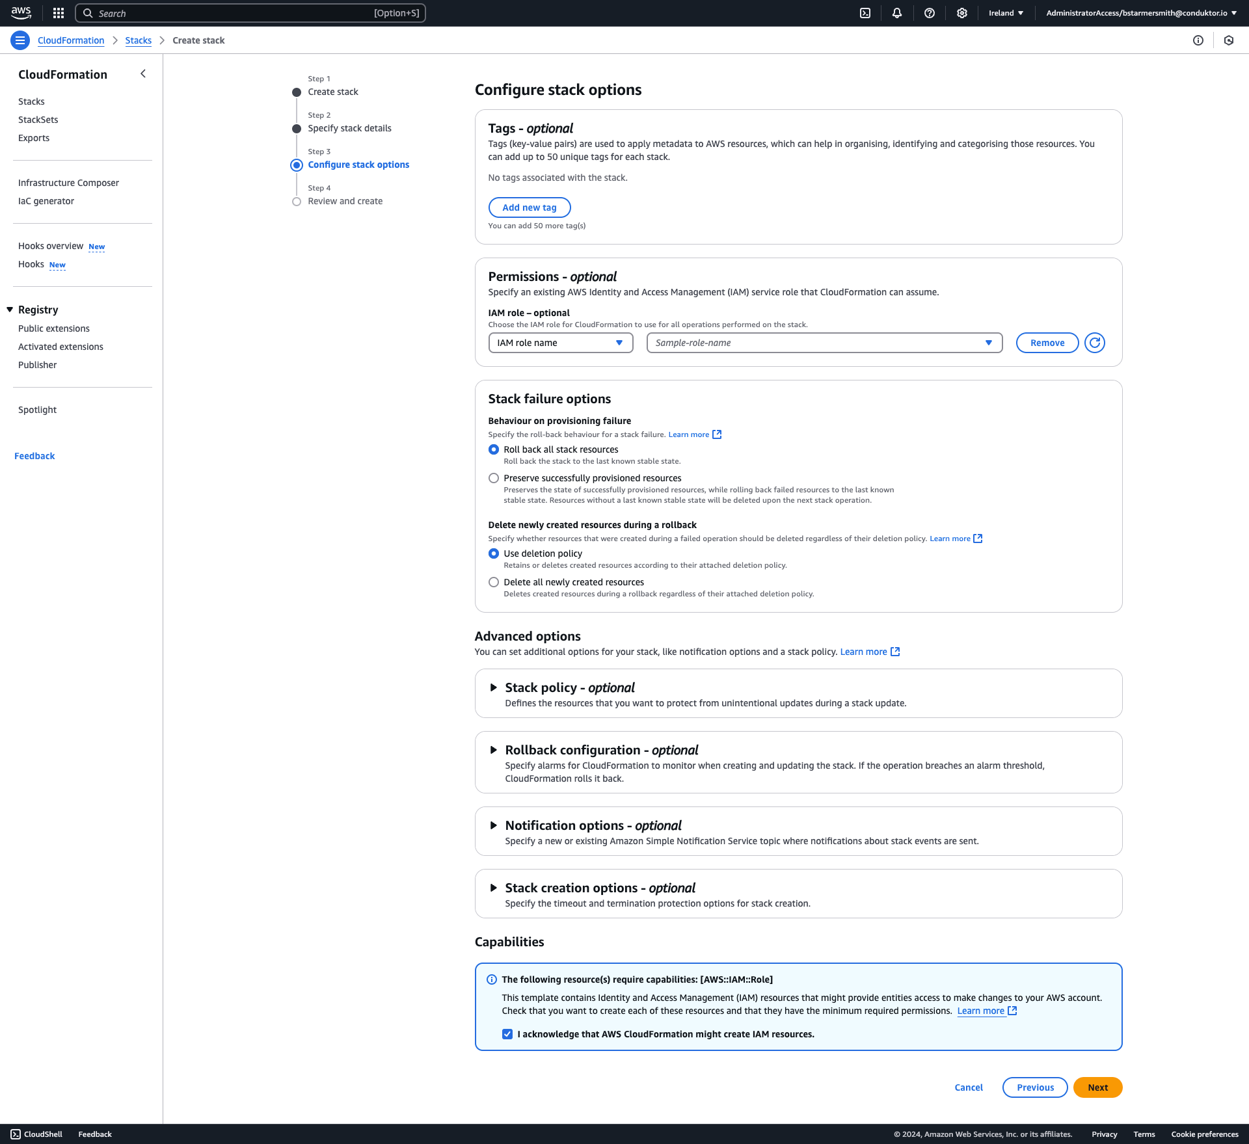Viewport: 1249px width, 1144px height.
Task: Collapse the CloudFormation navigation panel
Action: [143, 73]
